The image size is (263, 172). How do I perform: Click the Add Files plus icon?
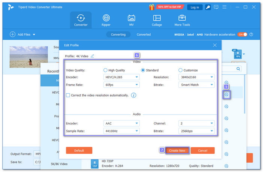pos(12,34)
